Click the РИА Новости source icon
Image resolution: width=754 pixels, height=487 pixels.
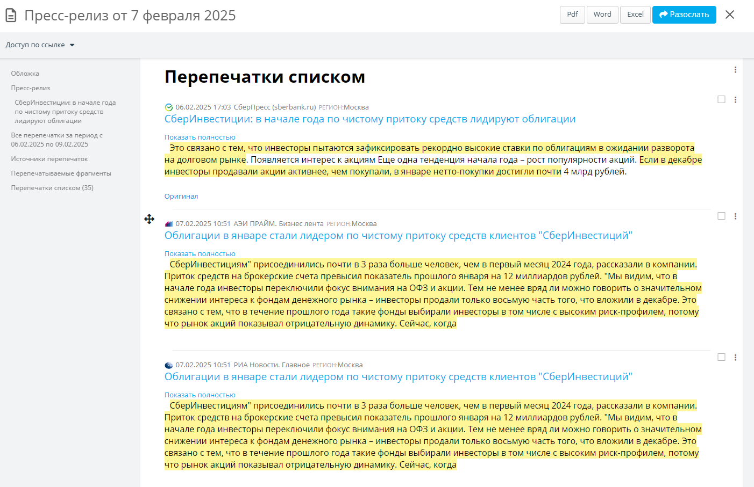[169, 365]
